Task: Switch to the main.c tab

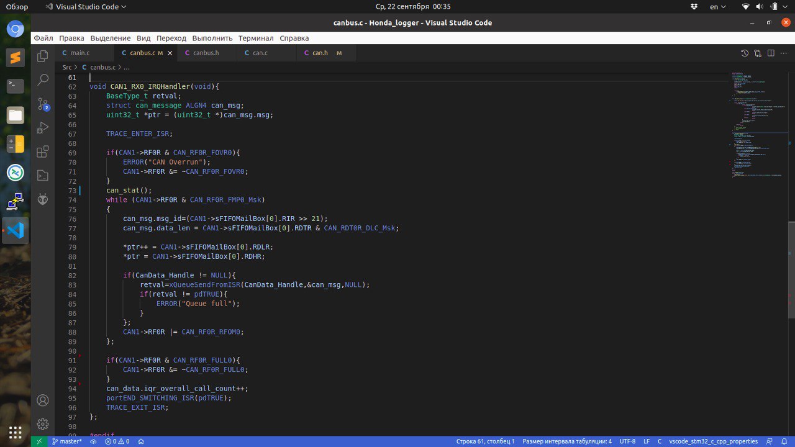Action: [84, 53]
